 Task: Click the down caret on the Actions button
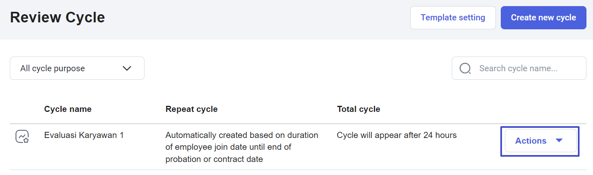click(559, 140)
